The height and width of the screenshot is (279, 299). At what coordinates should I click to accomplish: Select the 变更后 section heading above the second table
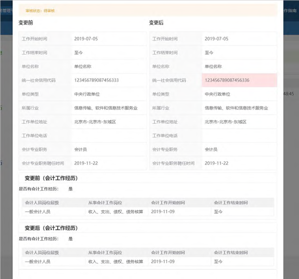[156, 23]
